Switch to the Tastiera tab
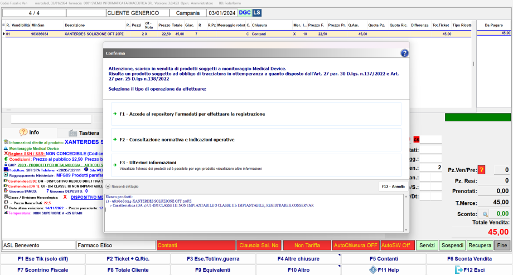Screen dimensions: 513x275 [84, 132]
